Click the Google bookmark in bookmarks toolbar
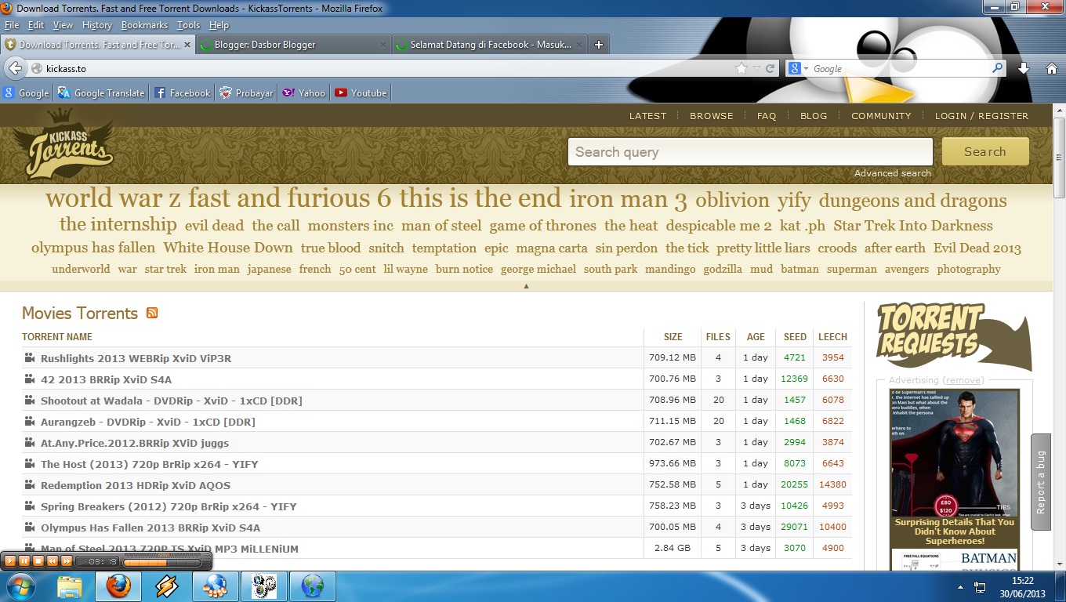The image size is (1066, 602). pos(26,92)
